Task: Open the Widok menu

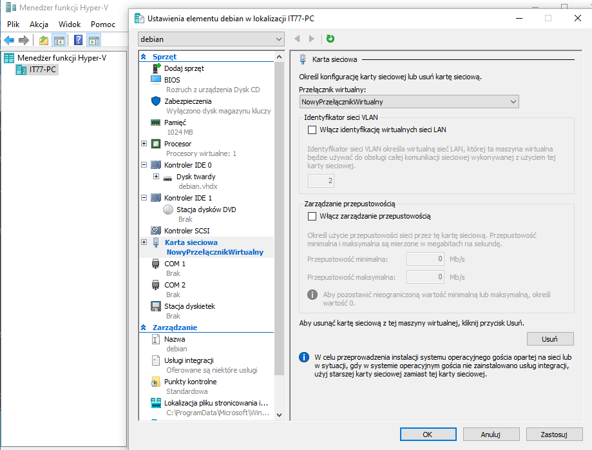Action: tap(70, 24)
